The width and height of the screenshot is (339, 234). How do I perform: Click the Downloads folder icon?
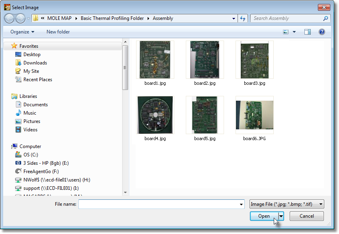click(18, 63)
